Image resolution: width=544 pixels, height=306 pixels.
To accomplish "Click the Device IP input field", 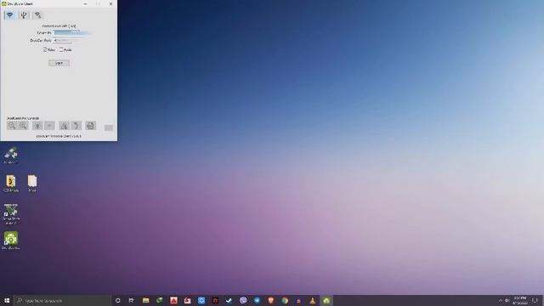I will pos(71,32).
